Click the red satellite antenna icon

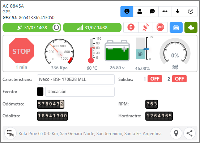point(145,27)
